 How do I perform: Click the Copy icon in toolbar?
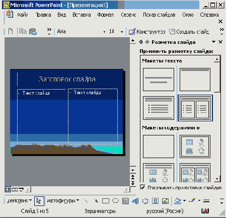point(23,31)
